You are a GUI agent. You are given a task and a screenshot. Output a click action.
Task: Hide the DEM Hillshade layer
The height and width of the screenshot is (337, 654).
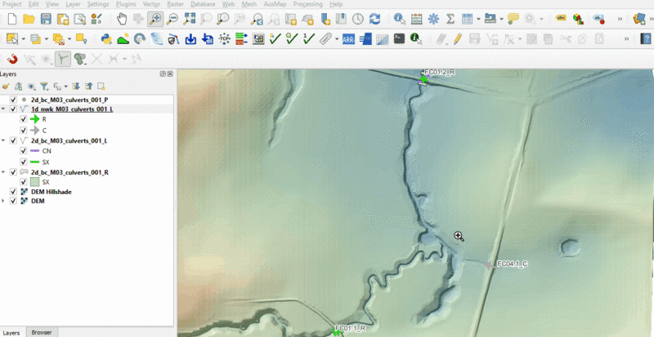coord(14,191)
